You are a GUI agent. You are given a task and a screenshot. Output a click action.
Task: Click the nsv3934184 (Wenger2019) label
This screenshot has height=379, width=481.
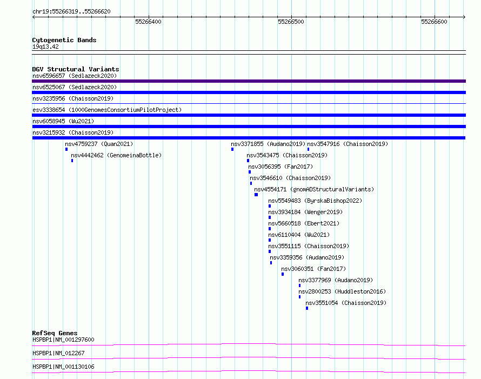(x=305, y=212)
